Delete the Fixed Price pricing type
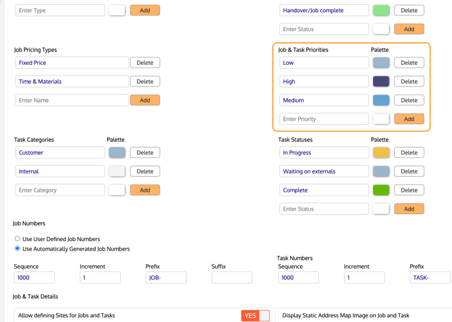 point(145,63)
